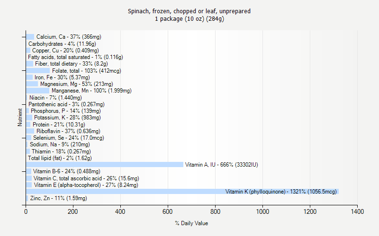Screen dimensions: 379x236
Task: Select the Folate, total bar
Action: click(38, 71)
